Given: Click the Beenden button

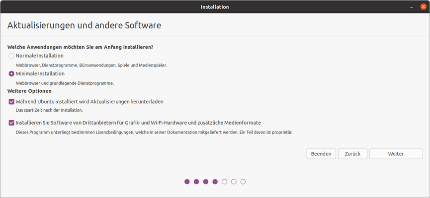Looking at the screenshot, I should coord(321,154).
